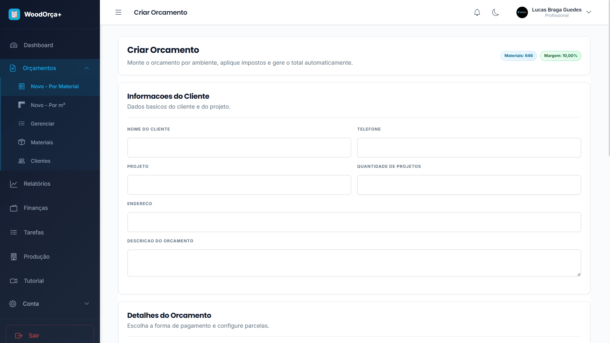The width and height of the screenshot is (610, 343).
Task: Open Relatórios chart icon in sidebar
Action: pos(14,184)
